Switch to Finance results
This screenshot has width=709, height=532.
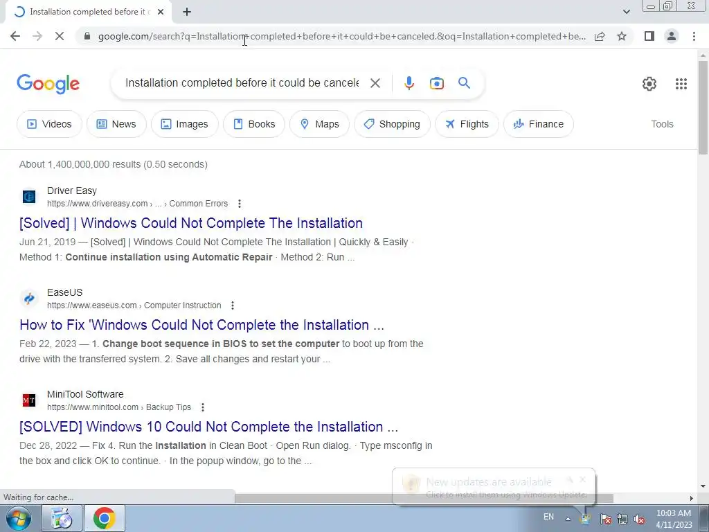point(539,124)
